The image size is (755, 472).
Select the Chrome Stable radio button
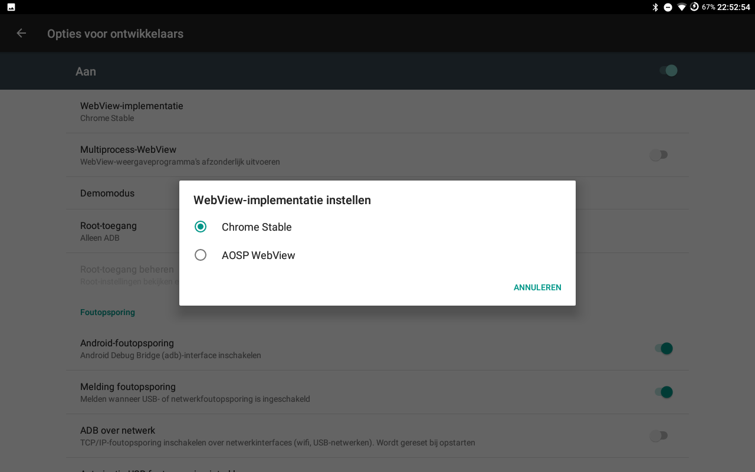tap(201, 227)
